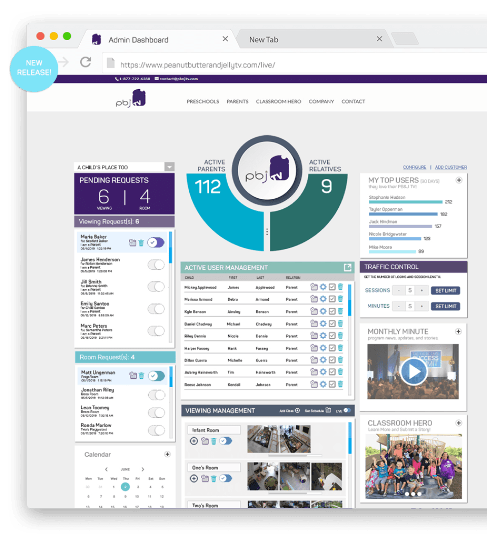
Task: Advance calendar to next month
Action: tap(143, 469)
